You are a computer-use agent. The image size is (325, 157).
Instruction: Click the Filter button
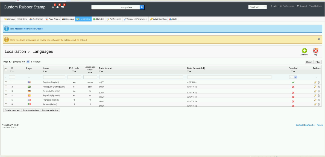(318, 62)
